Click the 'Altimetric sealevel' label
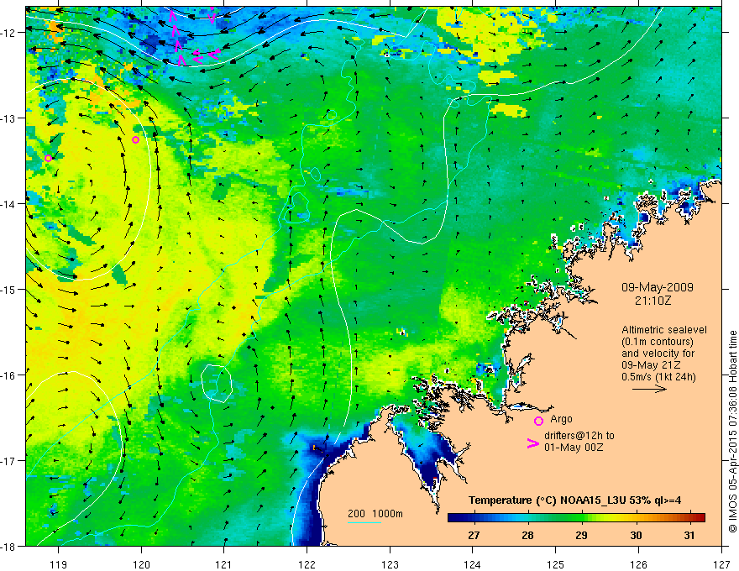This screenshot has width=739, height=571. (664, 330)
